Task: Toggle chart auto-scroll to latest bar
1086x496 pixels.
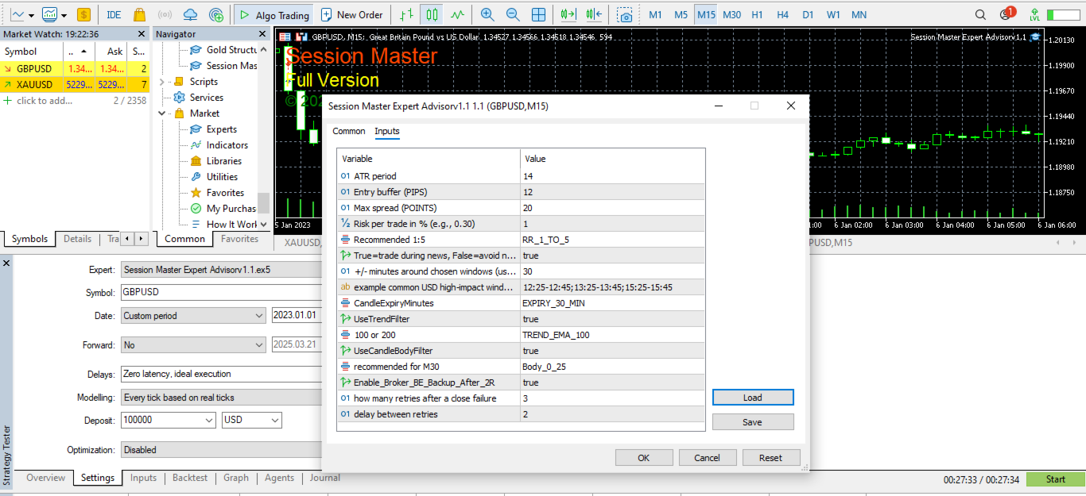Action: coord(568,14)
